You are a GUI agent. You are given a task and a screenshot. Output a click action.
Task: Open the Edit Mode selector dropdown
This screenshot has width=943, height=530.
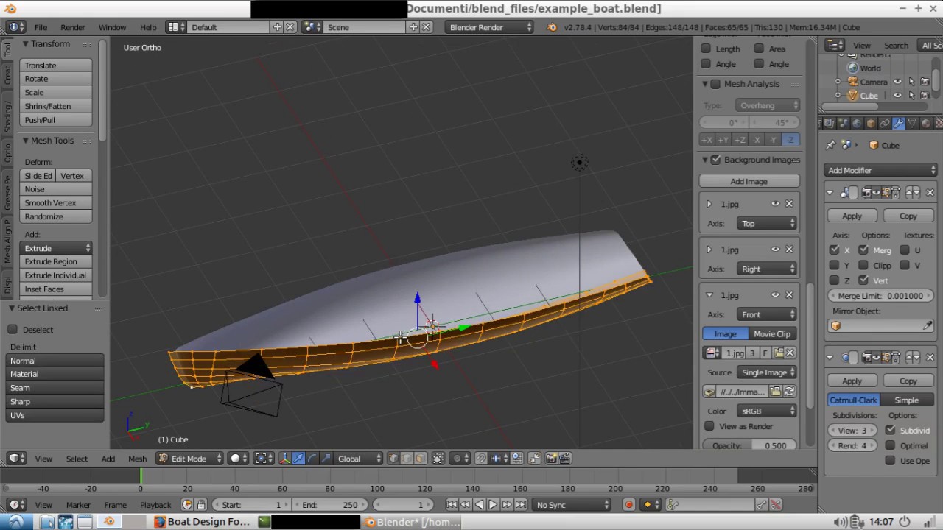[189, 458]
